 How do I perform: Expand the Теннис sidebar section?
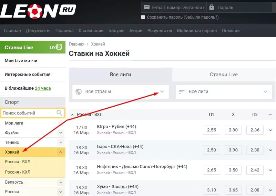61,142
